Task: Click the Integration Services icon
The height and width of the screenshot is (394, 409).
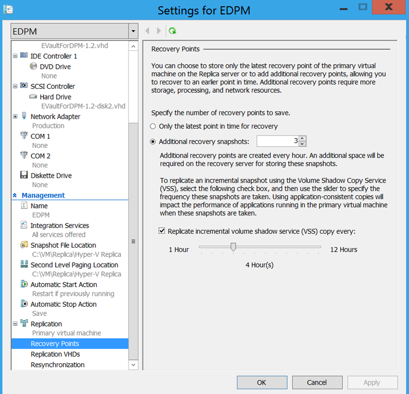Action: tap(24, 225)
